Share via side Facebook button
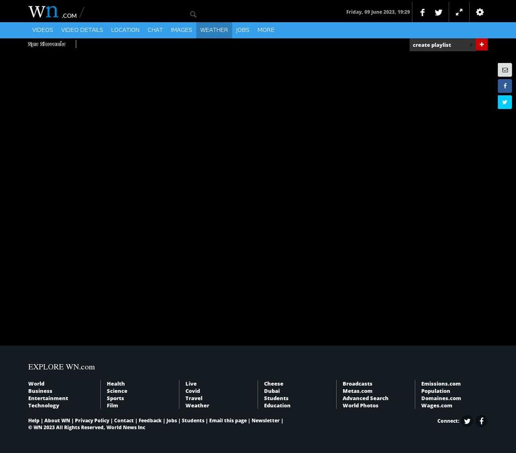 505,86
